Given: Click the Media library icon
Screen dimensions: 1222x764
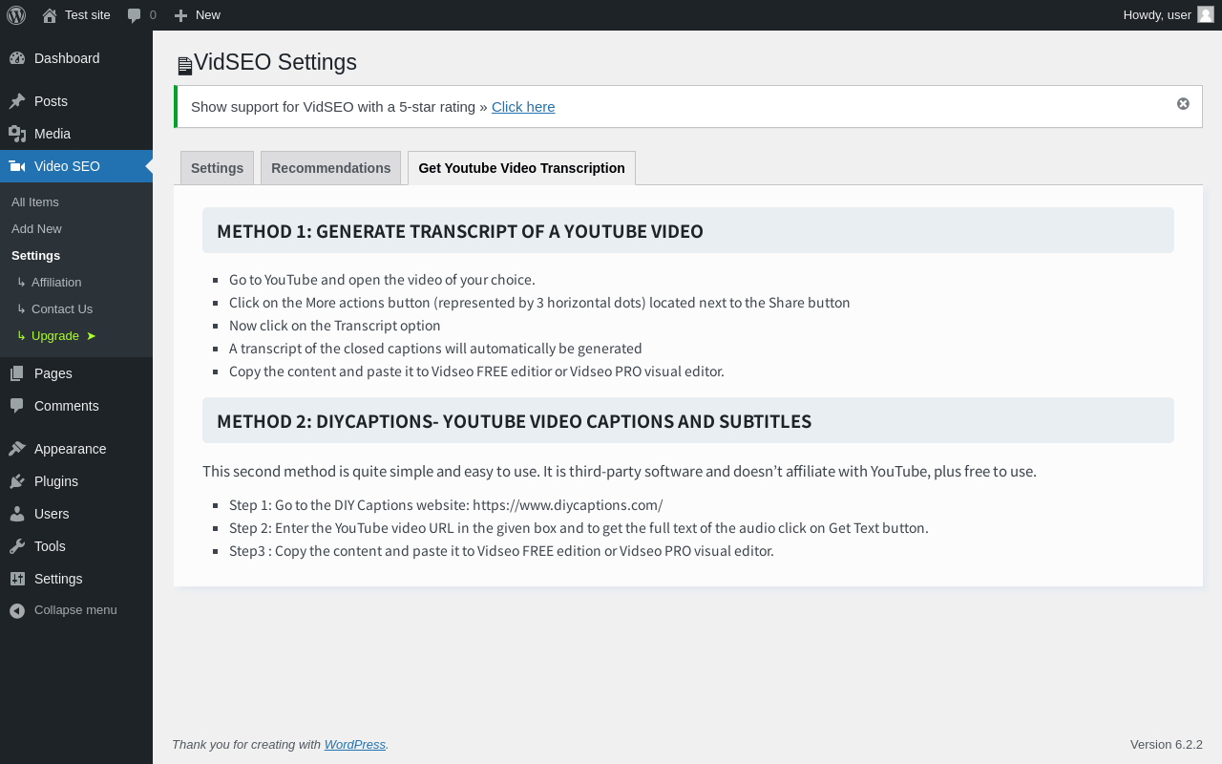Looking at the screenshot, I should click(x=17, y=134).
